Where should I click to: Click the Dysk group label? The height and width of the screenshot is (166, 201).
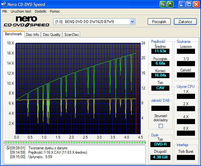click(155, 135)
